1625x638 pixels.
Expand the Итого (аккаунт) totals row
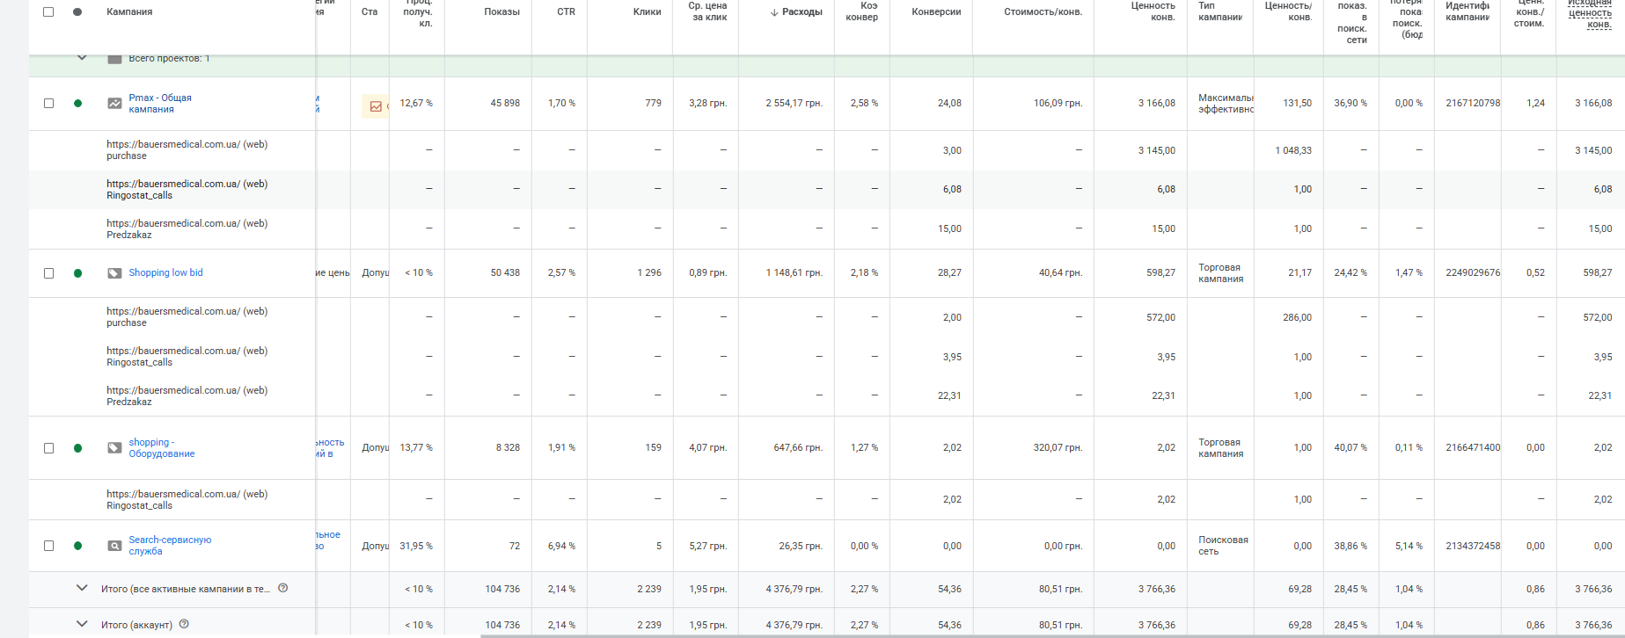click(x=82, y=624)
